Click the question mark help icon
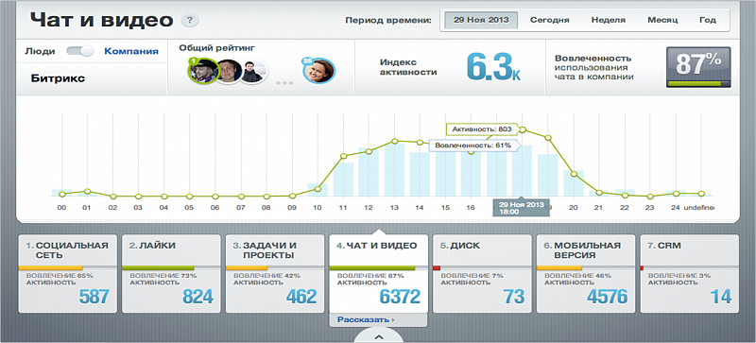 pyautogui.click(x=190, y=20)
